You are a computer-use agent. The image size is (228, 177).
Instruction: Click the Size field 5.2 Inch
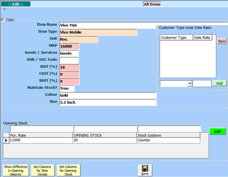point(108,102)
